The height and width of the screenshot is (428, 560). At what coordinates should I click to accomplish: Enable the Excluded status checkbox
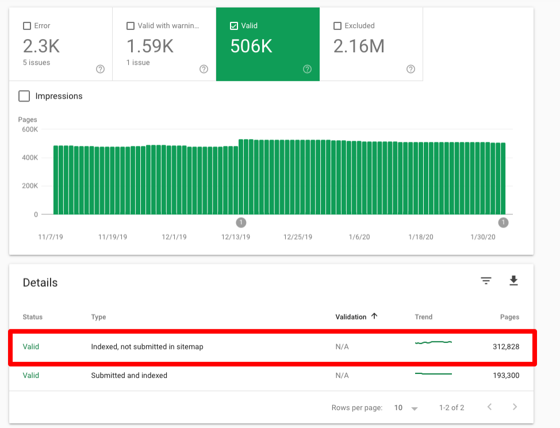(x=337, y=26)
